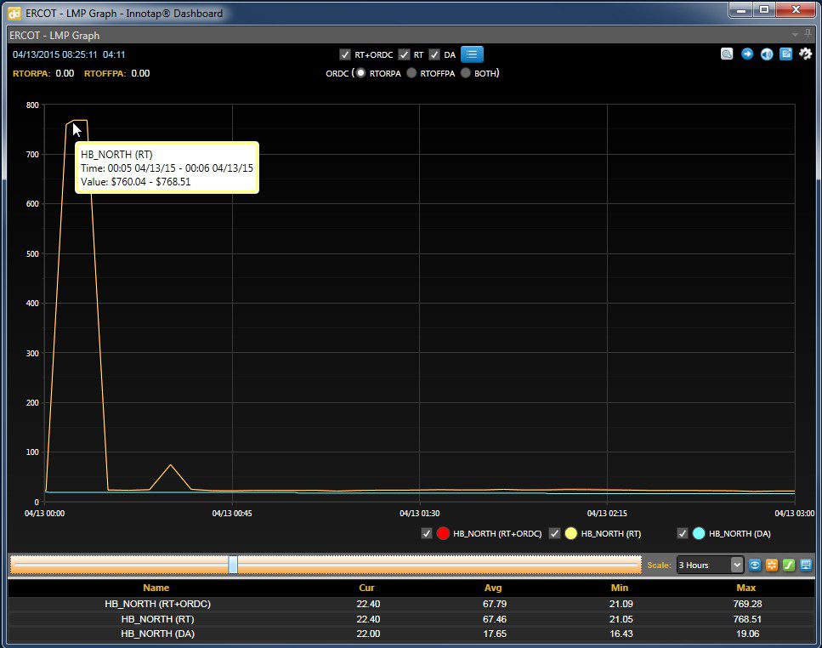Select the HB_NORTH (RT+ORDC) table row name
Viewport: 822px width, 648px height.
tap(158, 604)
